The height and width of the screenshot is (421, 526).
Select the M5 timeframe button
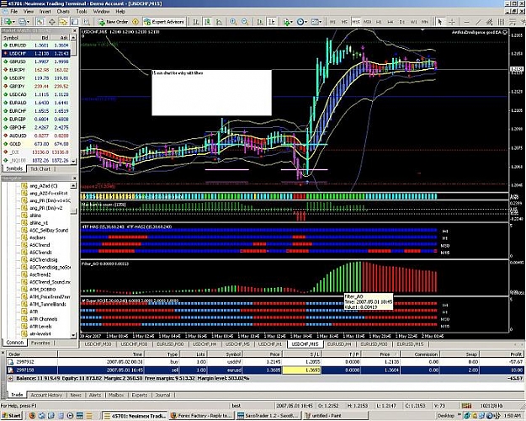pyautogui.click(x=344, y=22)
